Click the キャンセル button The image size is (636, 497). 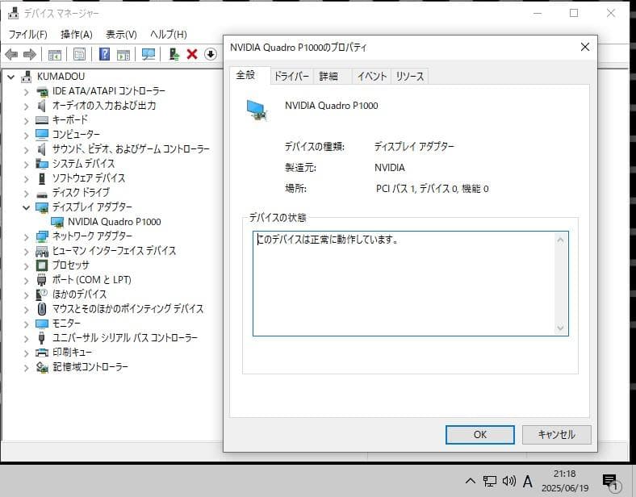click(x=557, y=435)
